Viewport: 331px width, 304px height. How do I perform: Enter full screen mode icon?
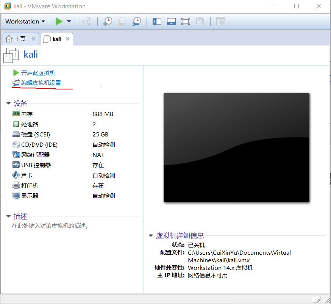pos(186,21)
